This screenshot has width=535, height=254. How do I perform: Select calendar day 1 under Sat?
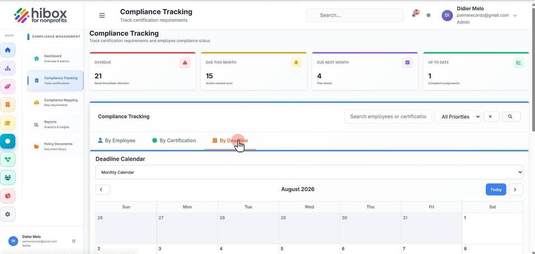point(493,228)
